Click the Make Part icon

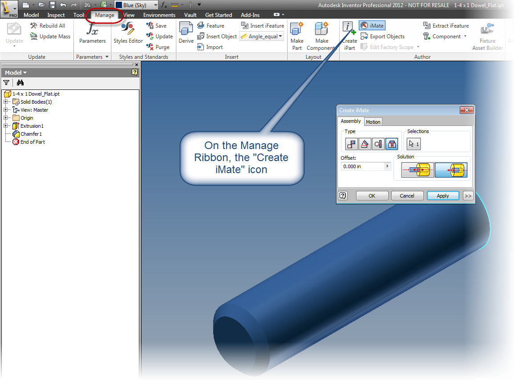pyautogui.click(x=297, y=36)
